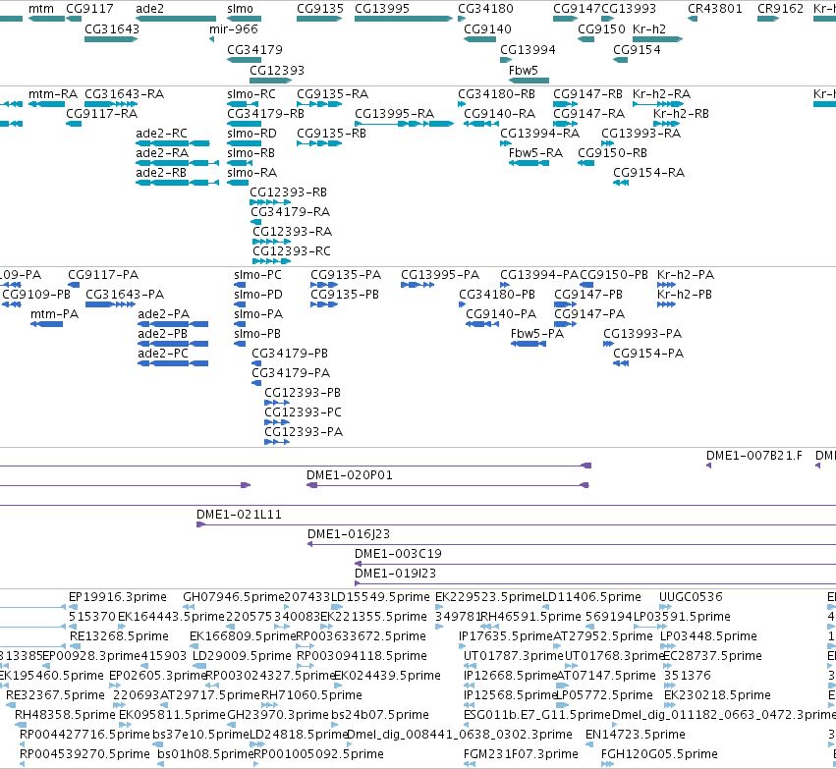Open the CG13994 gene label

tap(528, 49)
